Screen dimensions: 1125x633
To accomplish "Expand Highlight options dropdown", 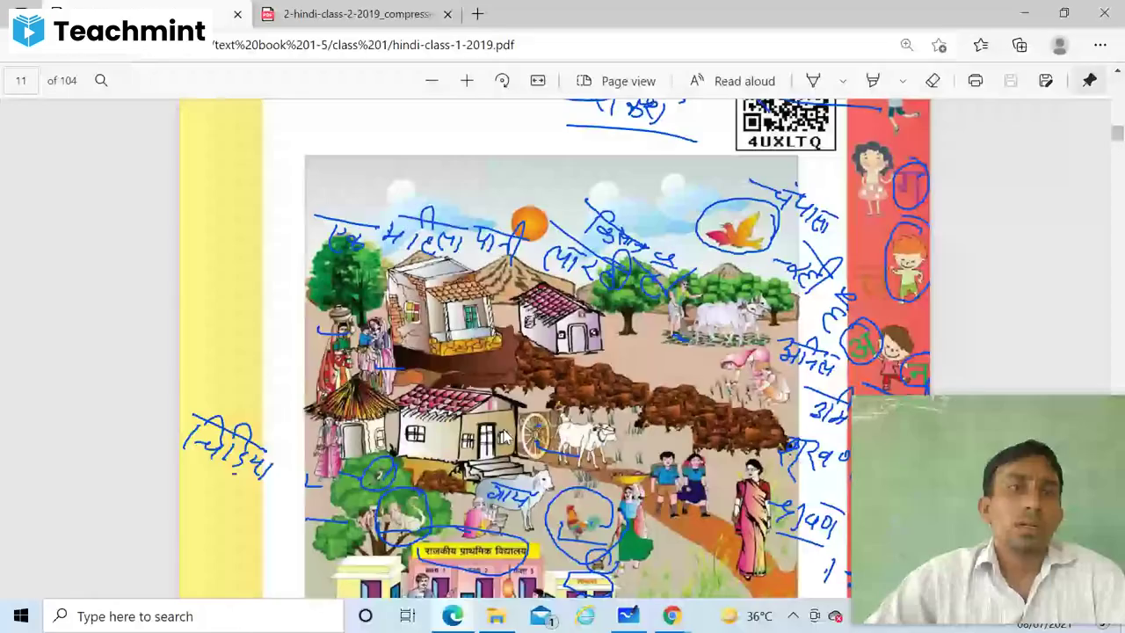I will tap(903, 81).
